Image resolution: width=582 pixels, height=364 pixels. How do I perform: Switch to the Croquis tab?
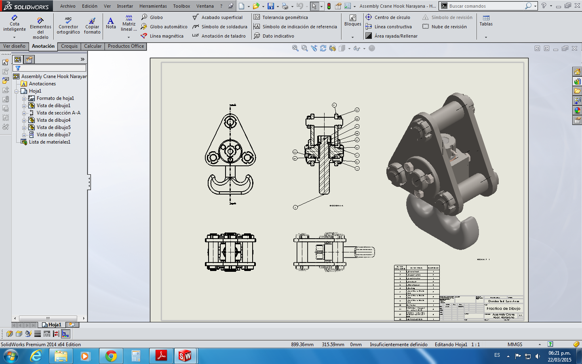[69, 46]
